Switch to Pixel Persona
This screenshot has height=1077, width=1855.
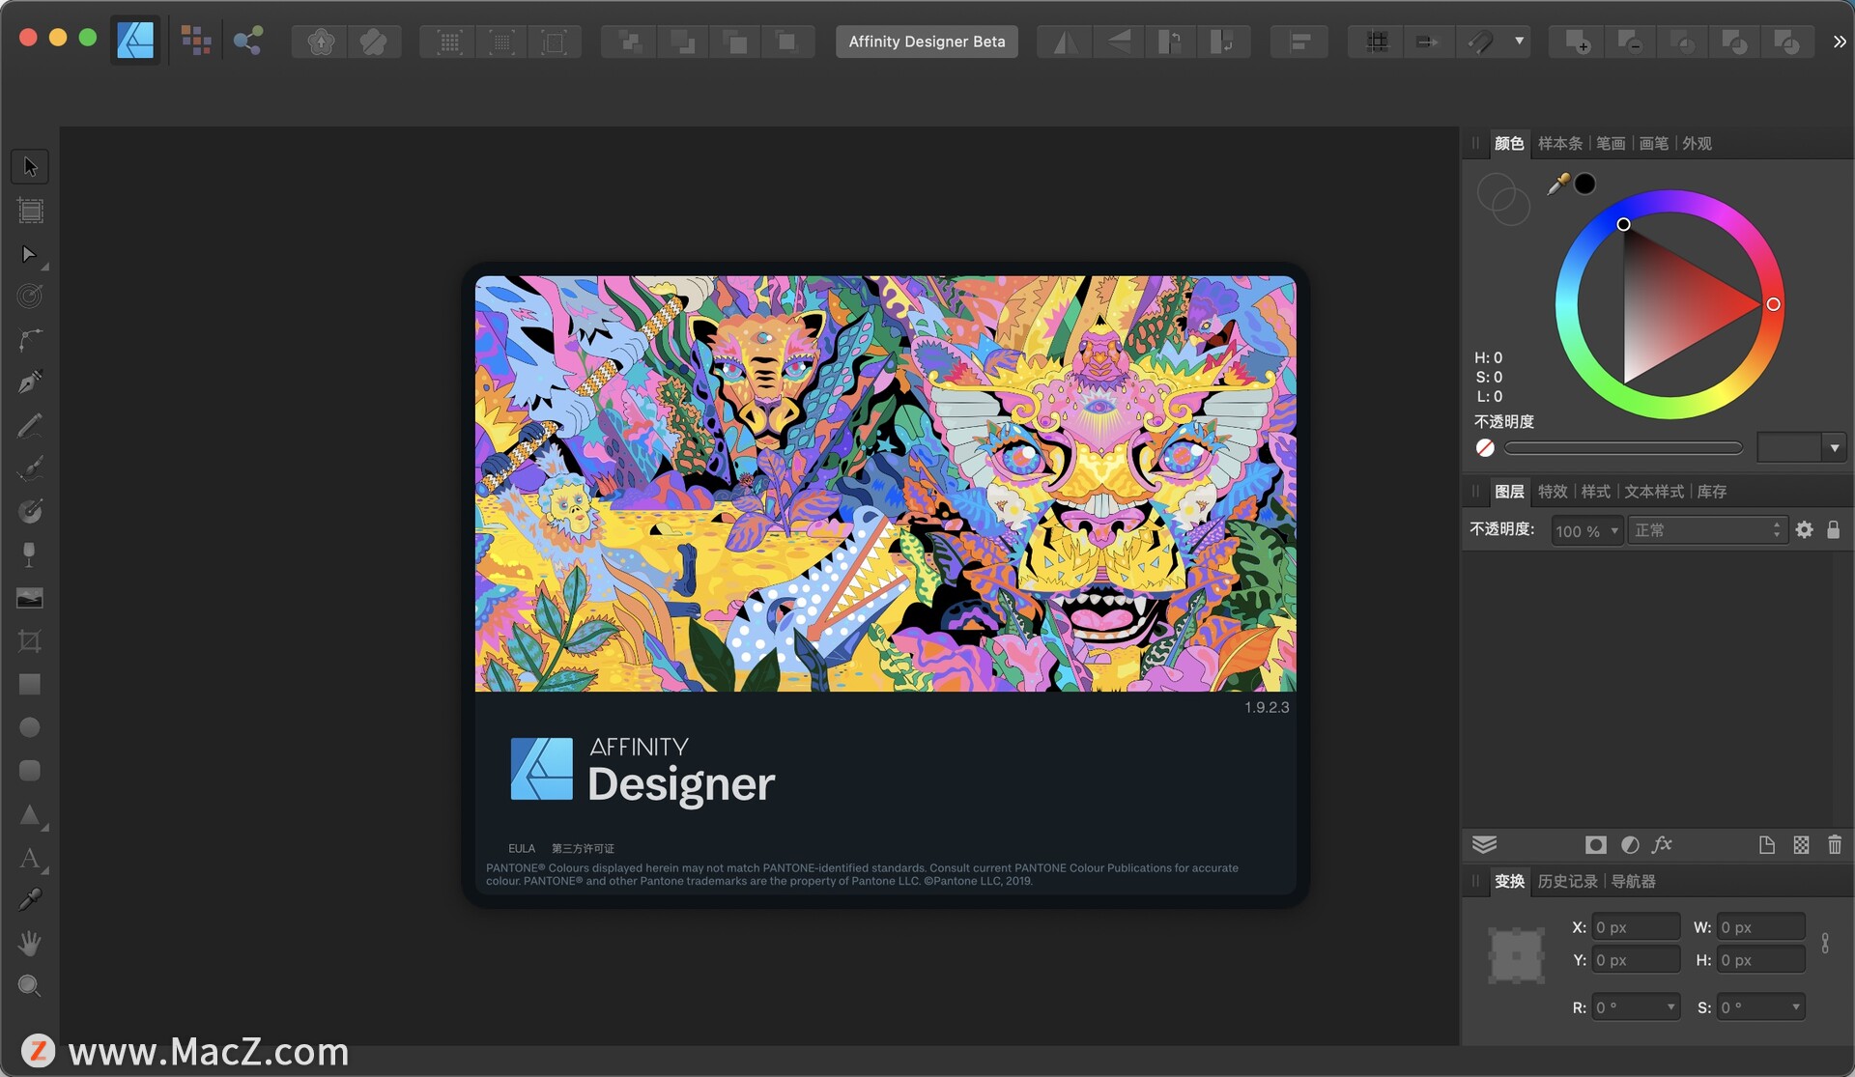tap(196, 41)
